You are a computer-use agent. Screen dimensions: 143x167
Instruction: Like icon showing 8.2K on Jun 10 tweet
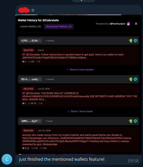point(23,148)
